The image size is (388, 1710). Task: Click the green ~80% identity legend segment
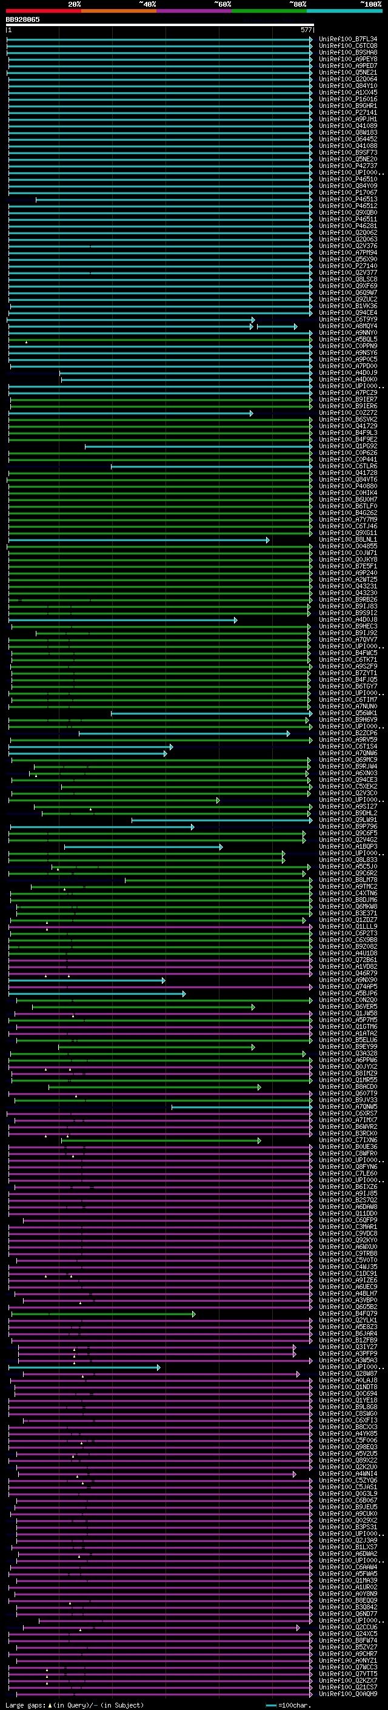click(x=269, y=11)
